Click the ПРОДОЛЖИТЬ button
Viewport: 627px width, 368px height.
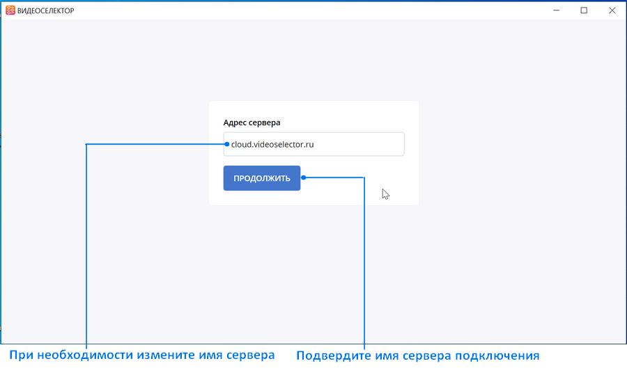261,178
